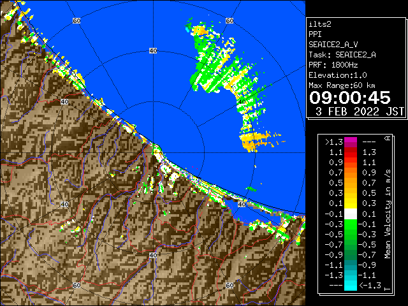
Task: Click the '40' range label due south of radar
Action: pyautogui.click(x=153, y=255)
